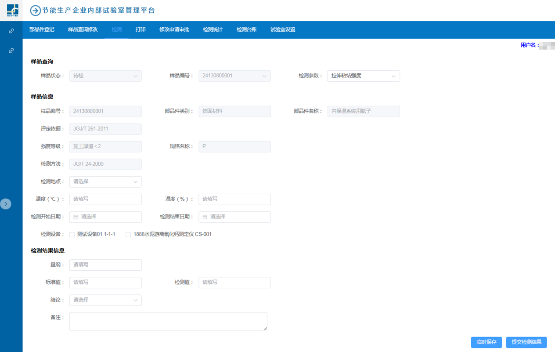Check the 测试设备01 1-1-1 checkbox
This screenshot has height=352, width=555.
(x=72, y=235)
